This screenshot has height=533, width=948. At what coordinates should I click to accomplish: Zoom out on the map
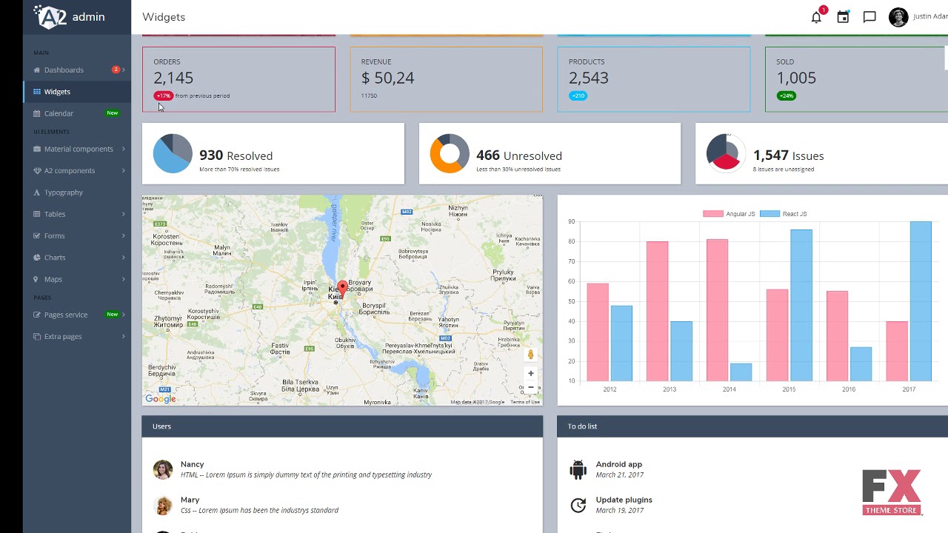pyautogui.click(x=530, y=387)
